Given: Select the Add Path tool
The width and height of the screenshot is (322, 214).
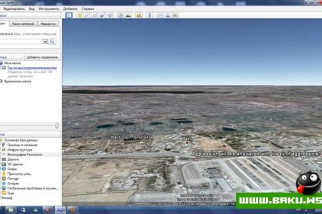Looking at the screenshot, I should (x=95, y=15).
